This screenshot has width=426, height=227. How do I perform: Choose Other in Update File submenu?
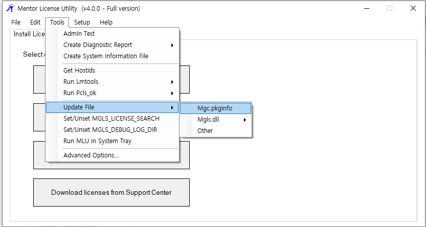point(205,131)
